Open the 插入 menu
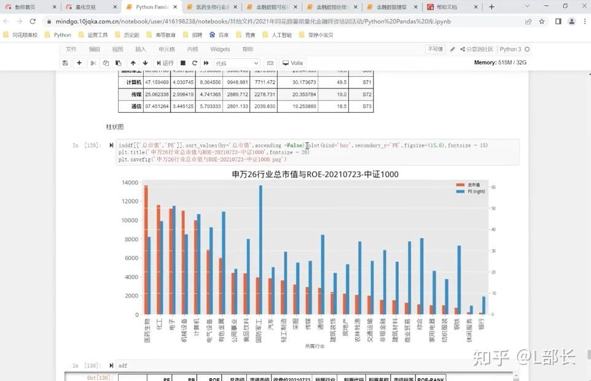The width and height of the screenshot is (591, 381). click(141, 49)
